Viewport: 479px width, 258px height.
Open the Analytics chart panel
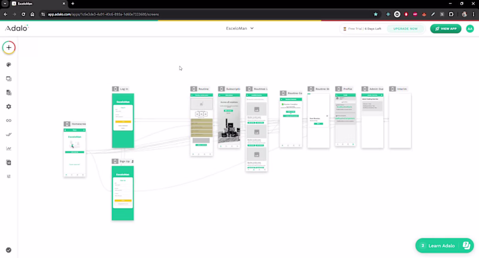tap(8, 148)
